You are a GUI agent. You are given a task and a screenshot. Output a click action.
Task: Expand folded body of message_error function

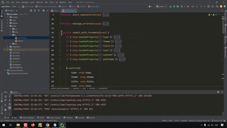(x=106, y=24)
